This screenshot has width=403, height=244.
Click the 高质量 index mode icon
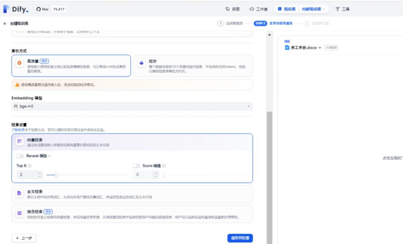tap(19, 63)
